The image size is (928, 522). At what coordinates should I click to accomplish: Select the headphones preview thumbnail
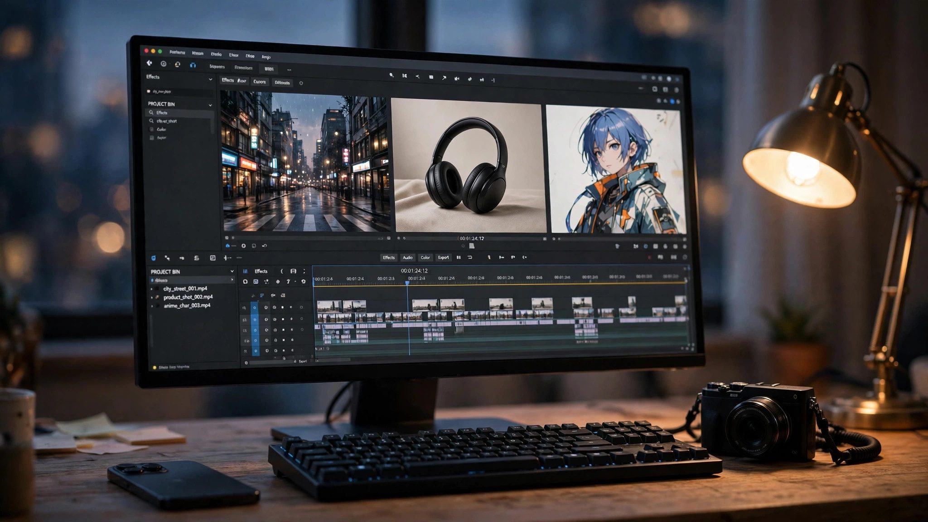468,166
